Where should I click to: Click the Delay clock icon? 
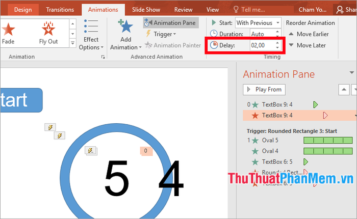click(214, 45)
